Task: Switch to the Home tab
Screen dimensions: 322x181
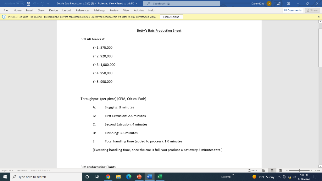Action: [x=18, y=10]
